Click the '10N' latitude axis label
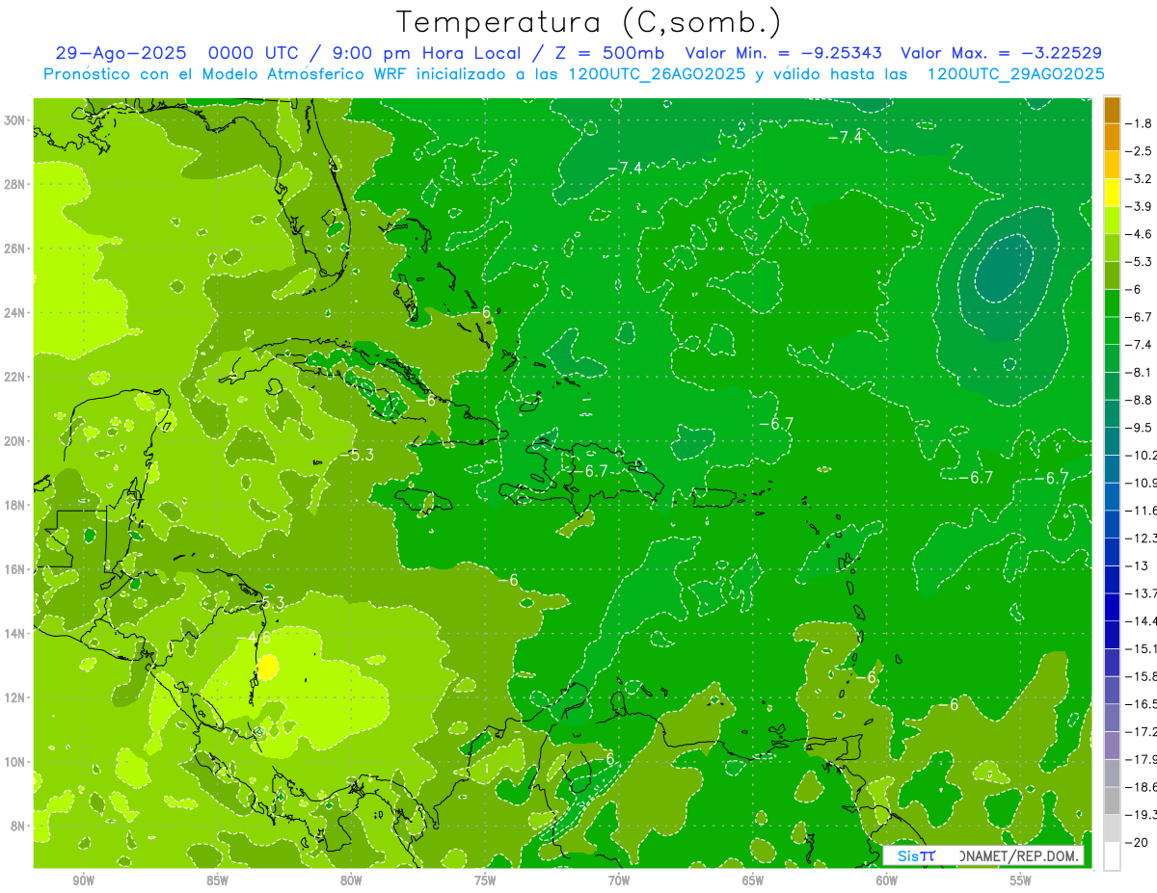The width and height of the screenshot is (1157, 893). tap(15, 762)
